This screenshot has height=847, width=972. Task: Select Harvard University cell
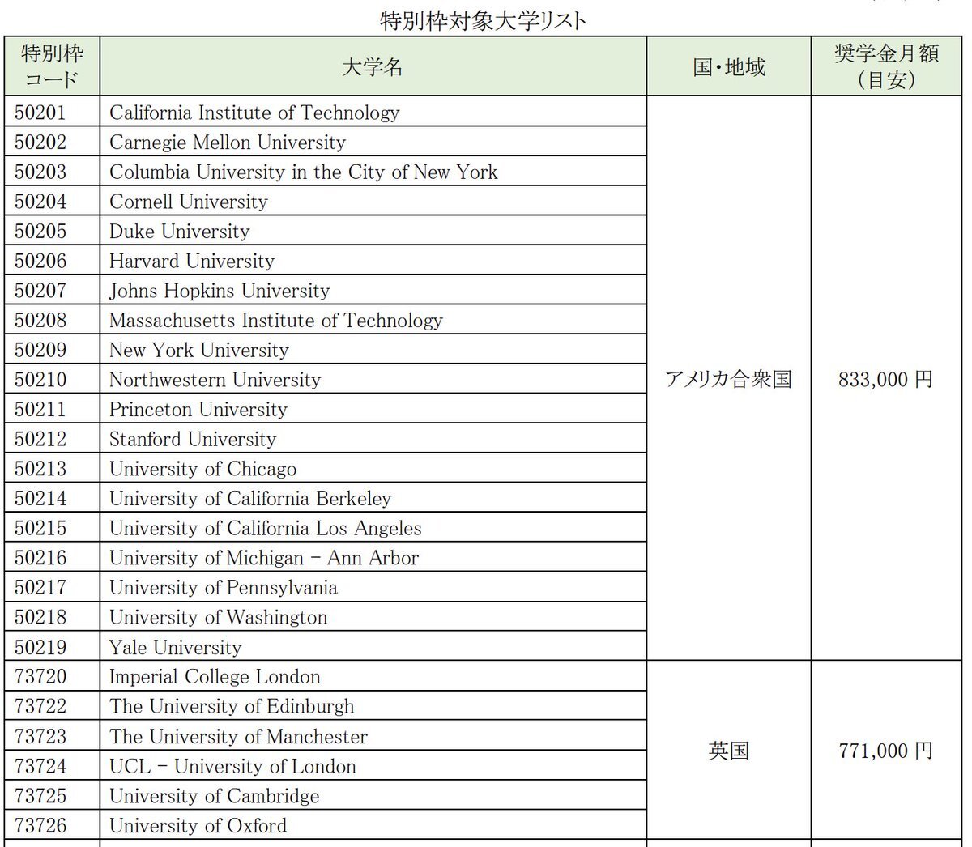[x=373, y=261]
